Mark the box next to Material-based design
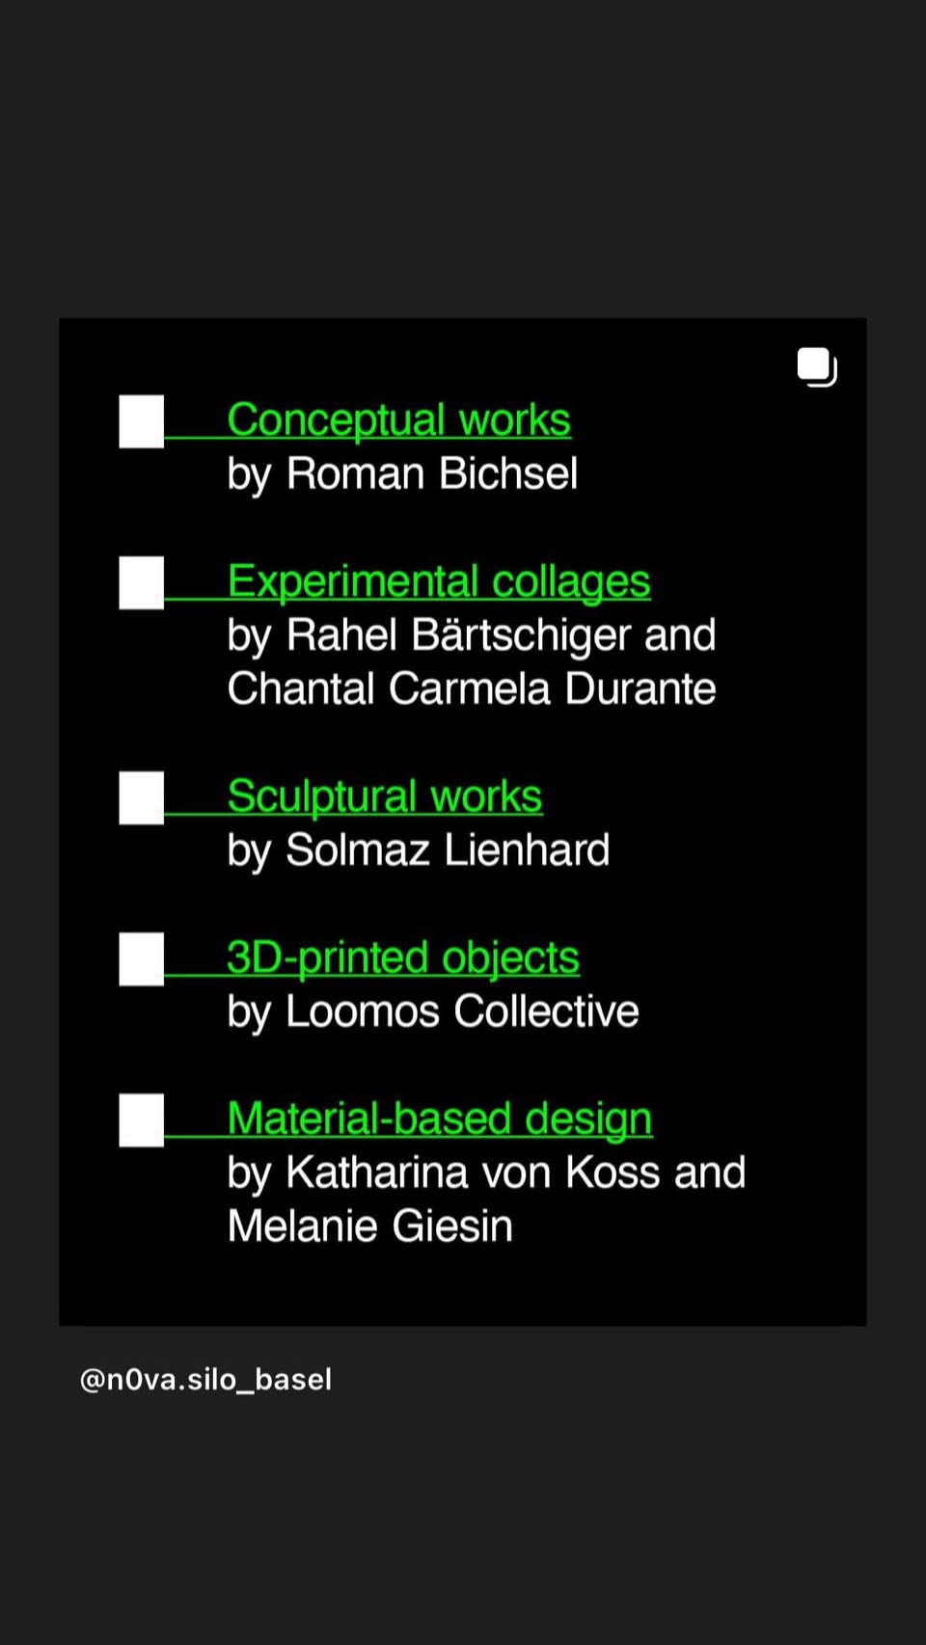The height and width of the screenshot is (1645, 926). tap(142, 1119)
